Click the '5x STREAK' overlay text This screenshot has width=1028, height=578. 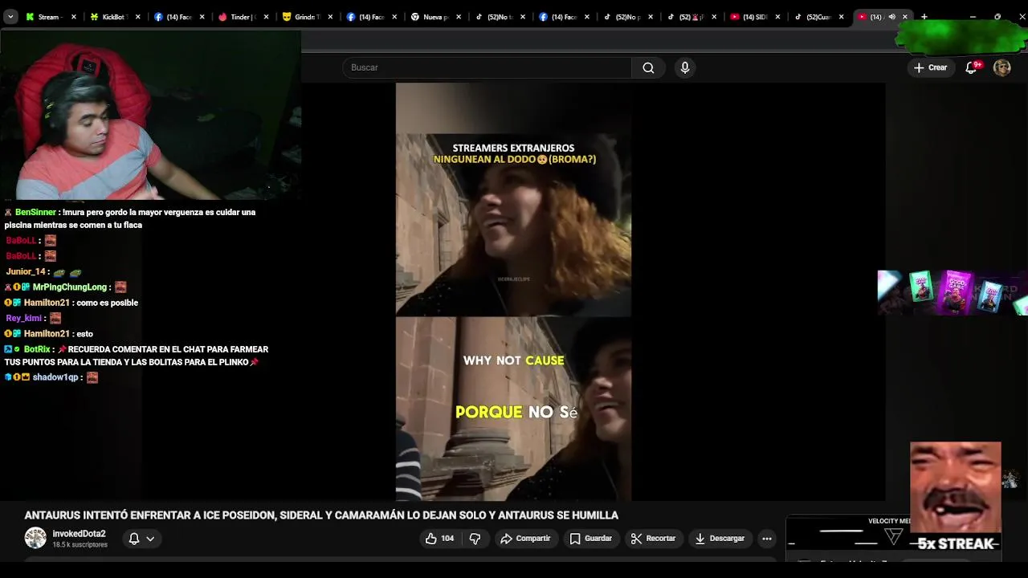point(955,544)
